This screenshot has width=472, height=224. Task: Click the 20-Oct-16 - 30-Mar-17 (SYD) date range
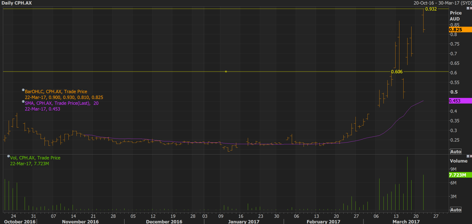pos(442,3)
